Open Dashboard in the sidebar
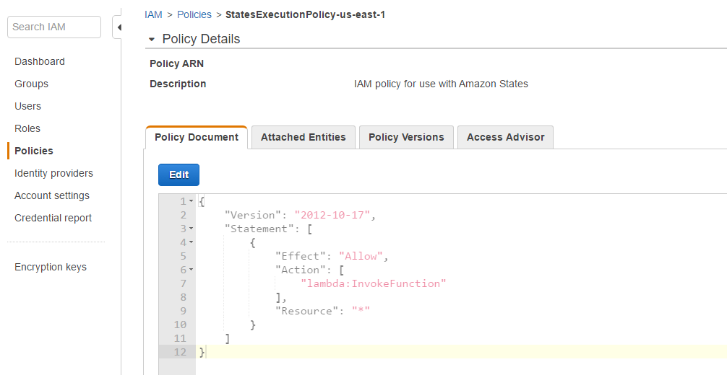The height and width of the screenshot is (375, 727). pyautogui.click(x=40, y=61)
